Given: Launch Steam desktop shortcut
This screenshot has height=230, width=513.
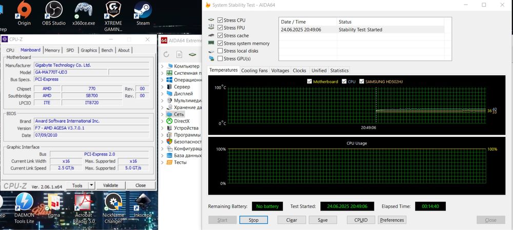Looking at the screenshot, I should coord(143,13).
